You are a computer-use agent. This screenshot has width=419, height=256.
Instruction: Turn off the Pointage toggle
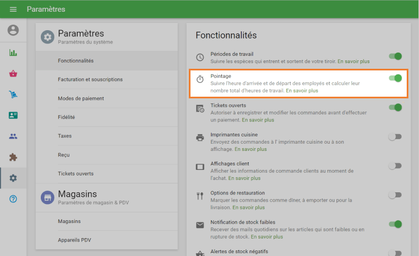coord(395,78)
